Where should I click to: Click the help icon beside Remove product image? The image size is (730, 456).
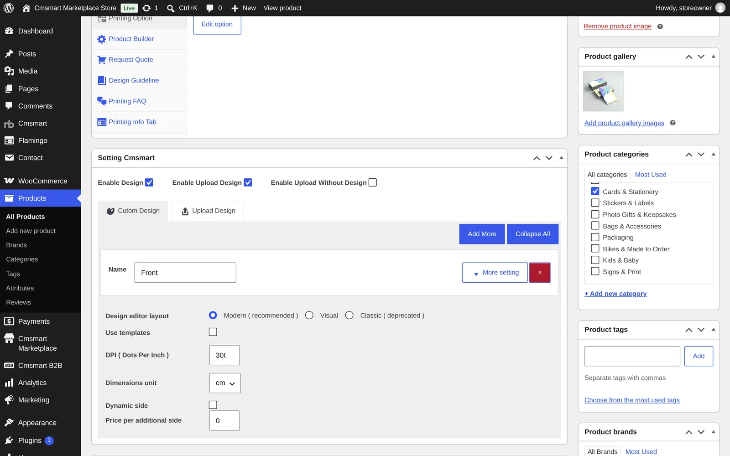click(x=660, y=26)
